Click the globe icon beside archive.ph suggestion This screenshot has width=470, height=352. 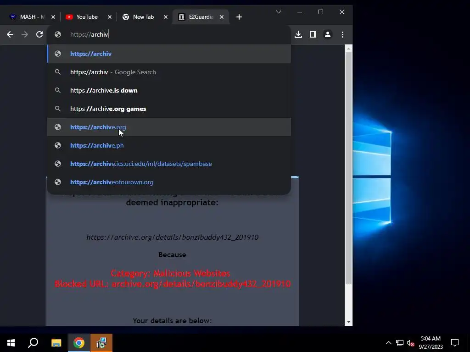(x=57, y=145)
